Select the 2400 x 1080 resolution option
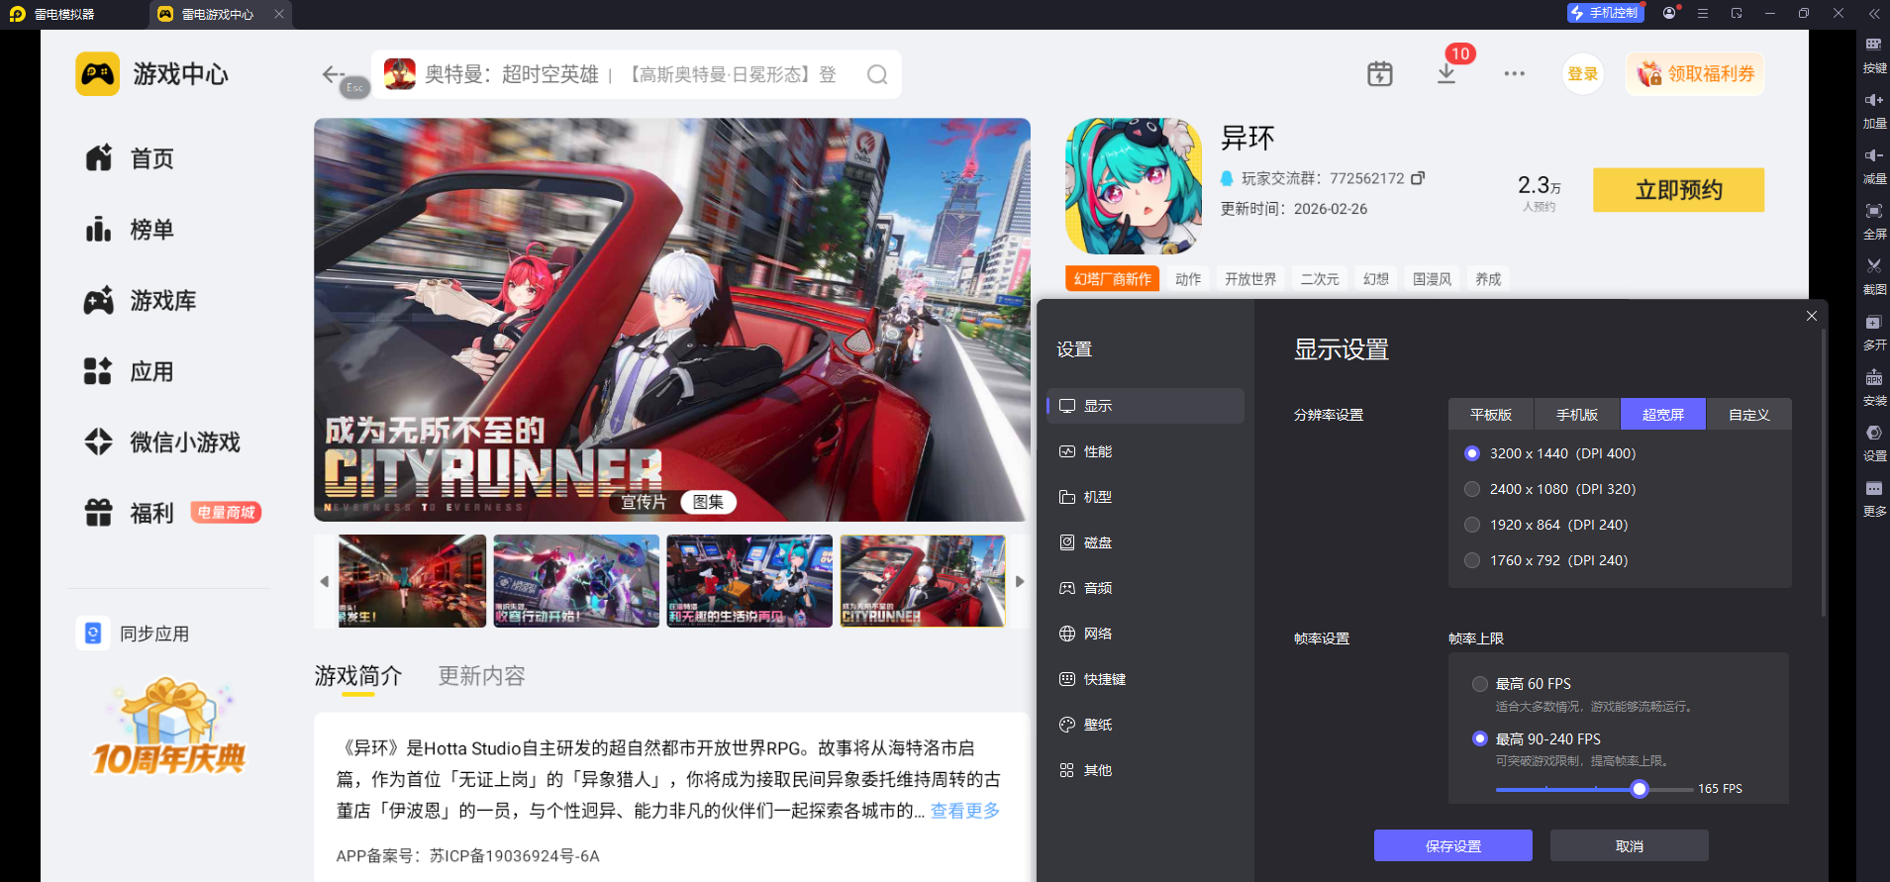This screenshot has height=882, width=1890. click(x=1472, y=489)
